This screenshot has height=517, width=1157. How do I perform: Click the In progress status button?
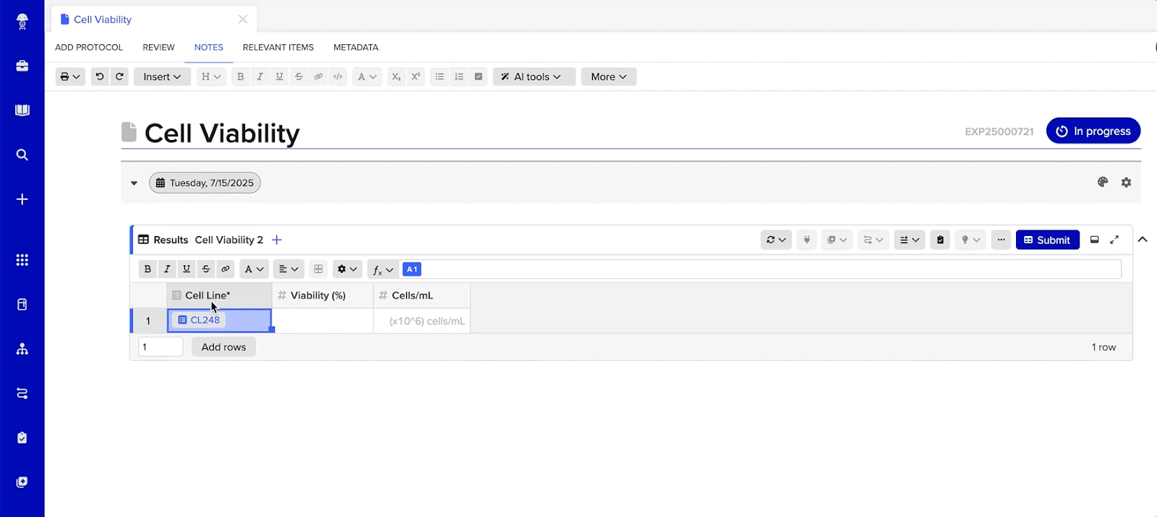1093,131
